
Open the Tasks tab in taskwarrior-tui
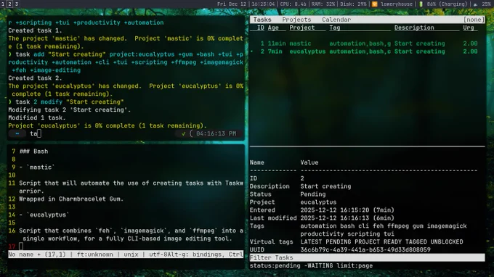tap(262, 20)
